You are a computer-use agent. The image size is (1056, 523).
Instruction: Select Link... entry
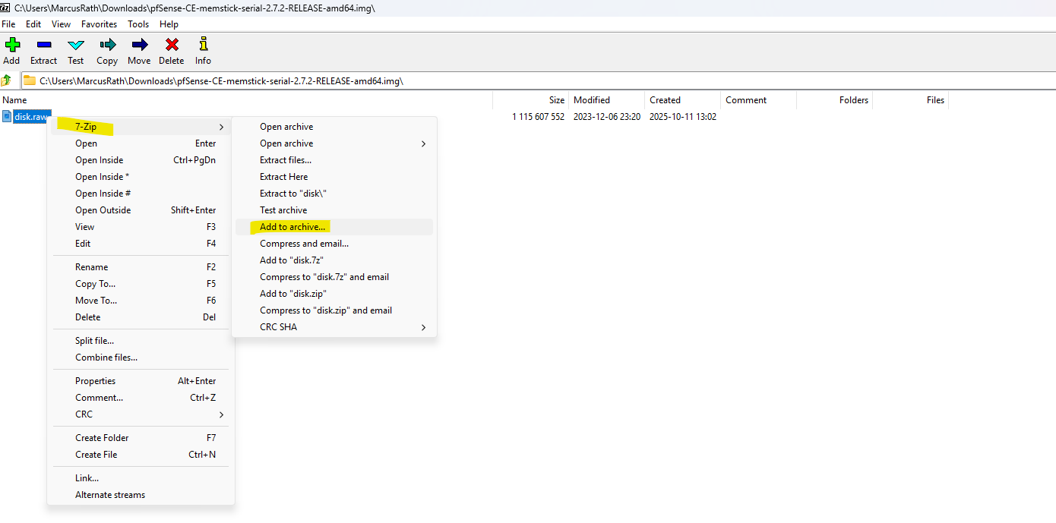141,478
